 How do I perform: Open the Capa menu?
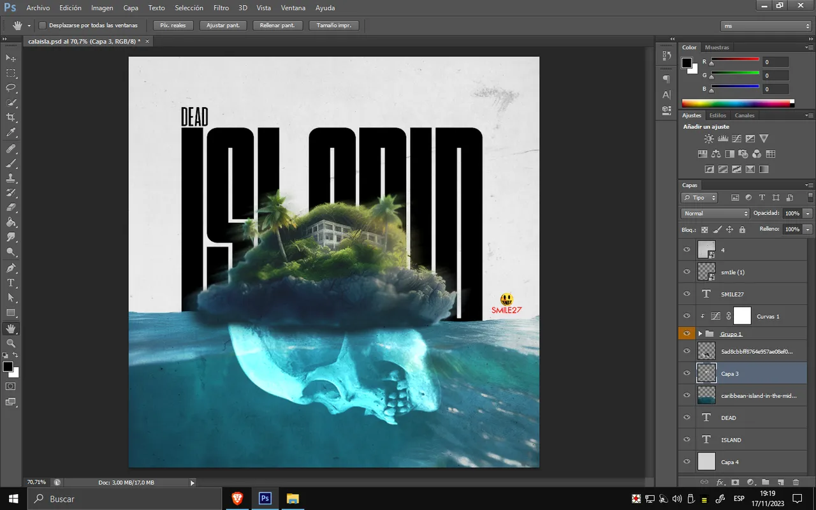[131, 8]
